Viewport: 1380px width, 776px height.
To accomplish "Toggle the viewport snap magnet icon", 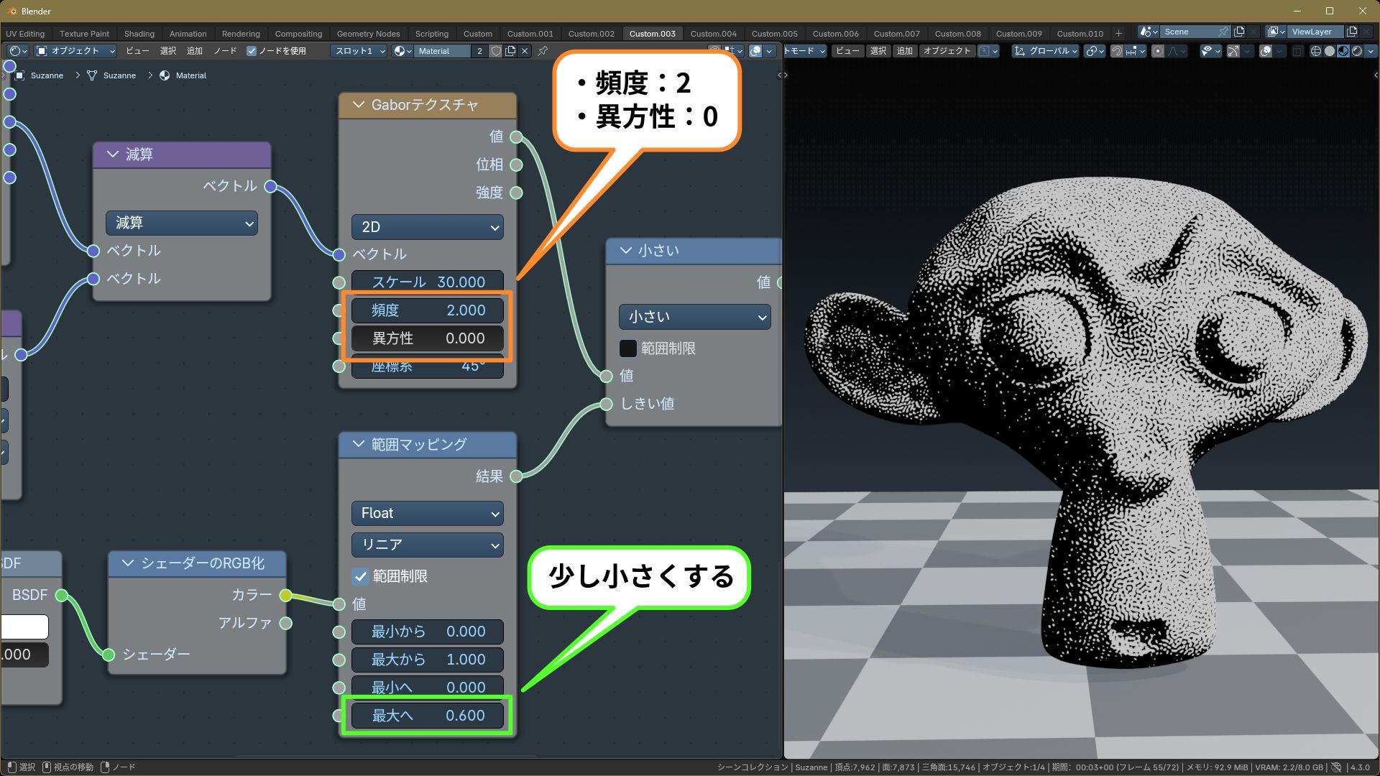I will point(1116,51).
